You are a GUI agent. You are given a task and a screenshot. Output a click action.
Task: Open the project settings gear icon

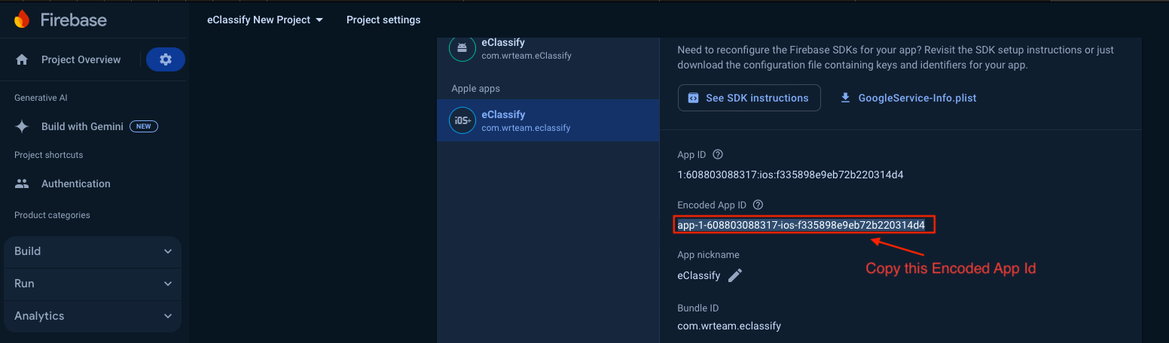(166, 59)
